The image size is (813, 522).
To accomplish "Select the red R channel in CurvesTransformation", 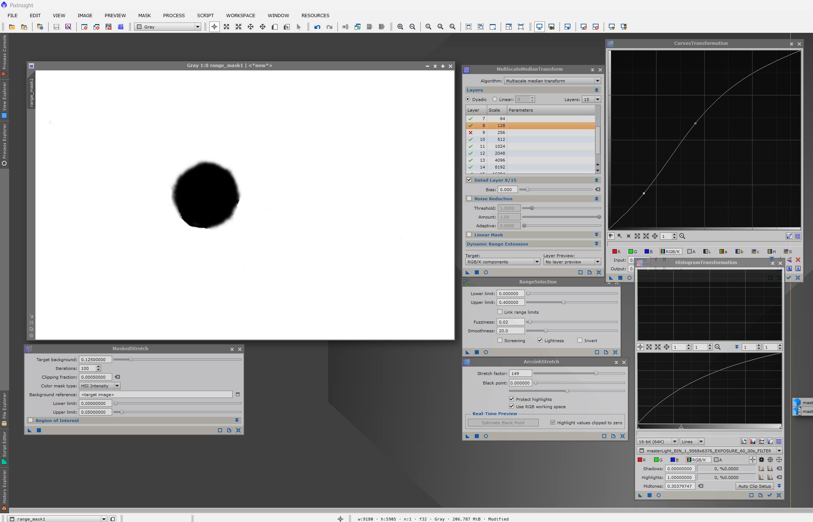I will [617, 252].
